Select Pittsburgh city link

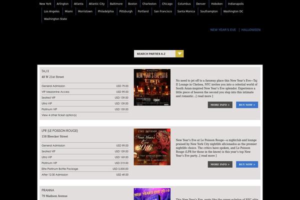pyautogui.click(x=126, y=11)
